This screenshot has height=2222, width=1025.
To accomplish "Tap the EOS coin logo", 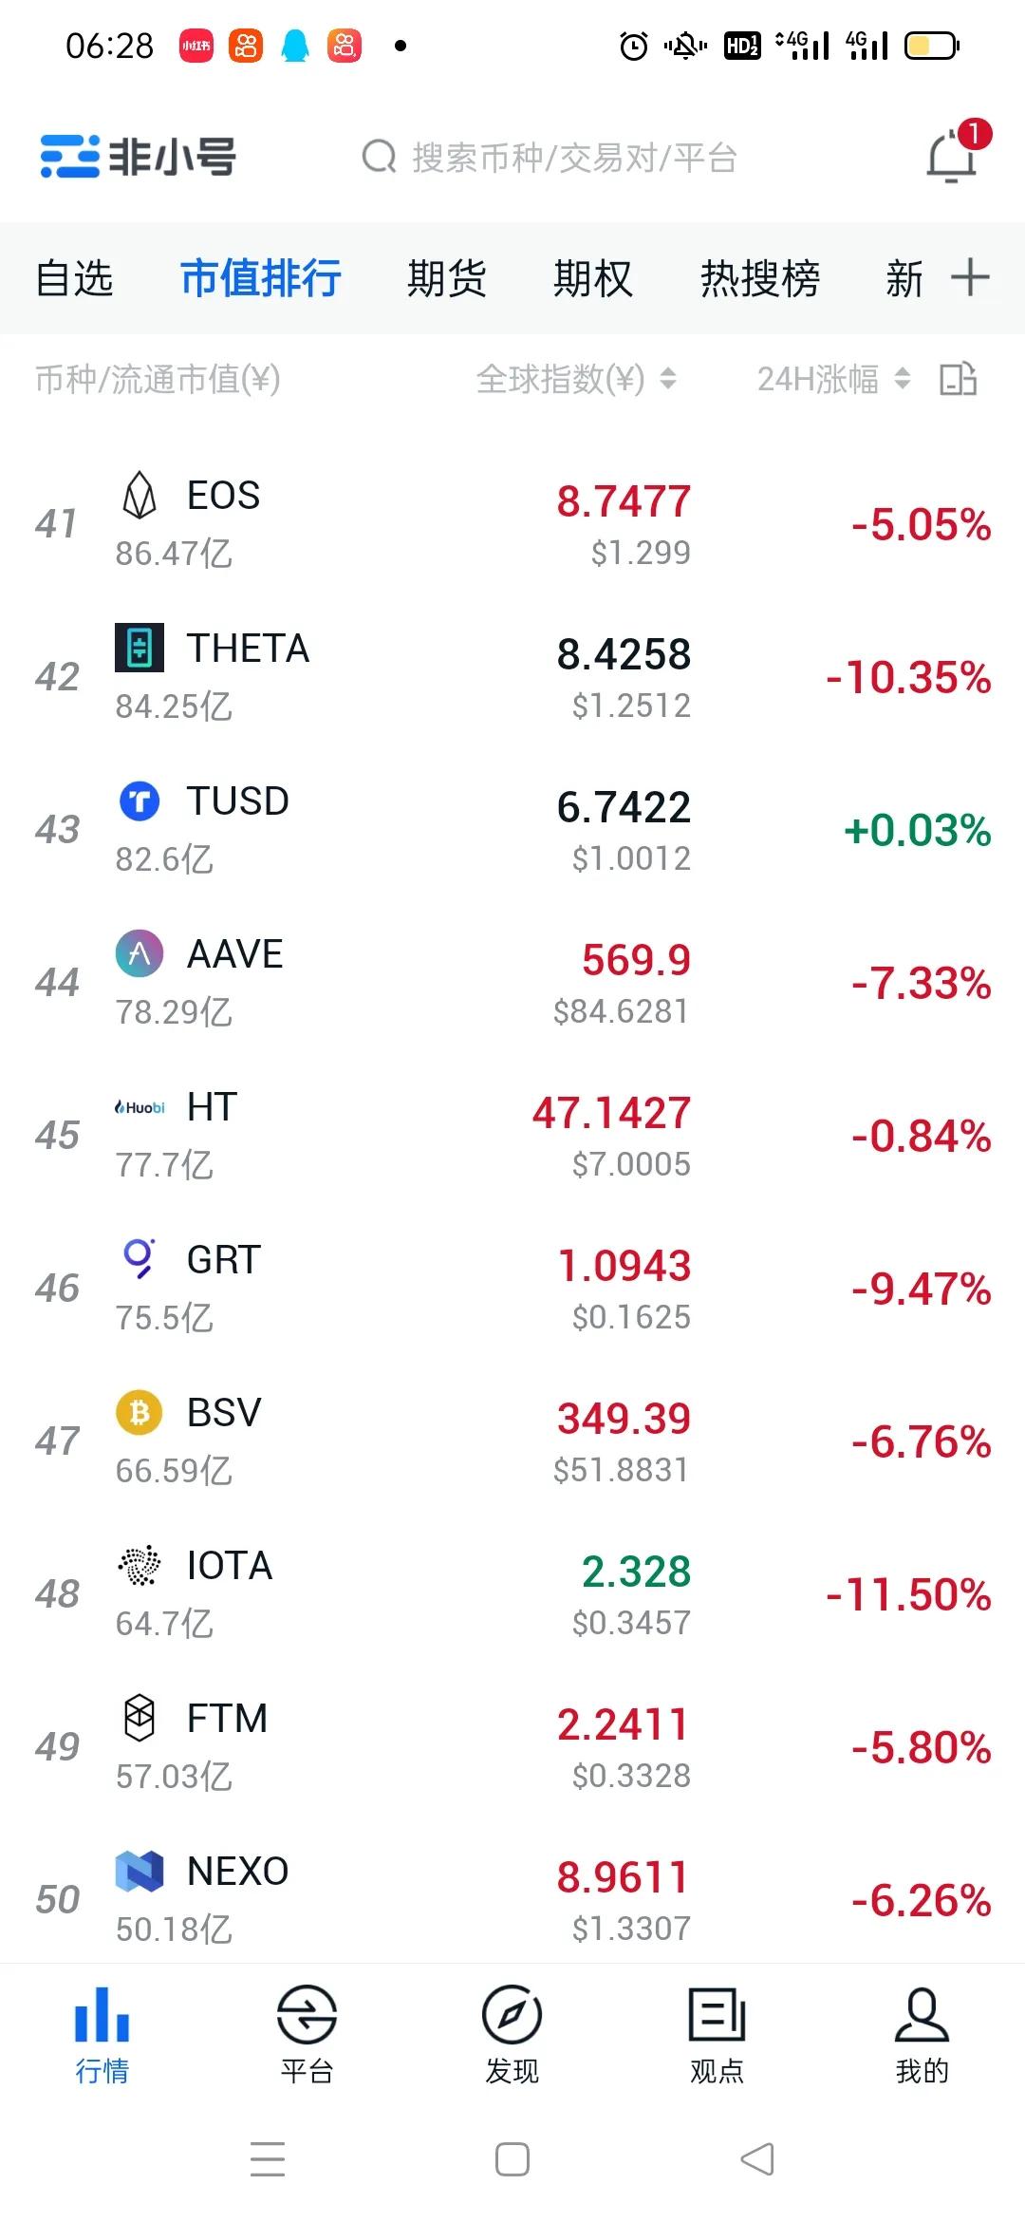I will pyautogui.click(x=140, y=496).
